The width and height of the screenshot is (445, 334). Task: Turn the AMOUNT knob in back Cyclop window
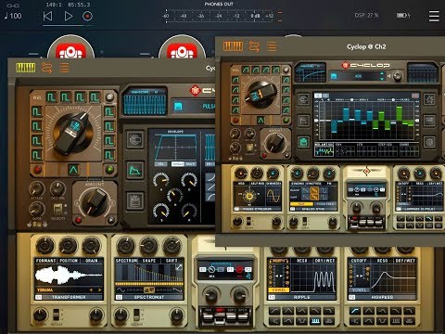click(95, 201)
